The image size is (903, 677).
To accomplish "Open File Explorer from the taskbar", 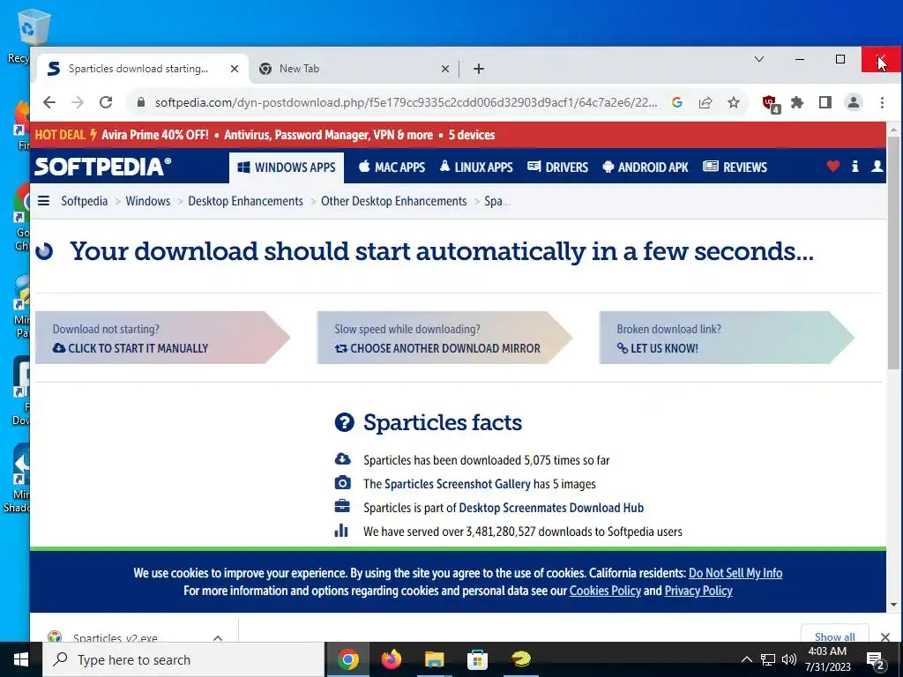I will (x=434, y=659).
